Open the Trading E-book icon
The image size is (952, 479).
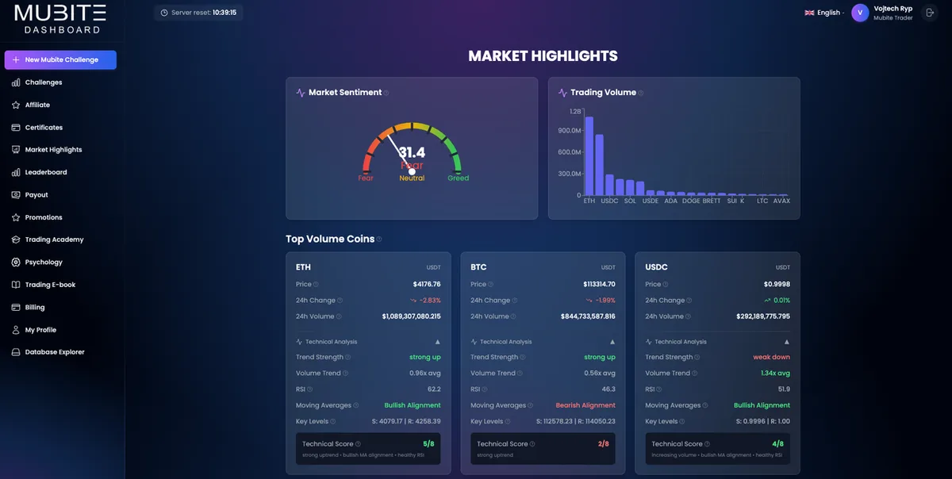click(x=14, y=284)
